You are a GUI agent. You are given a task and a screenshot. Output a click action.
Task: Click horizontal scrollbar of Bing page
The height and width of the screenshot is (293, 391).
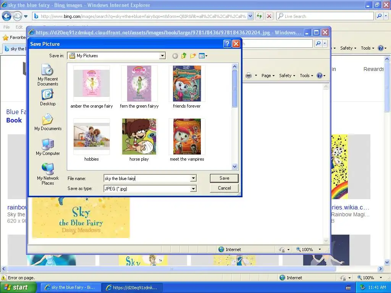click(171, 269)
